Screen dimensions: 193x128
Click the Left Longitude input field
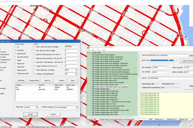pos(160,67)
